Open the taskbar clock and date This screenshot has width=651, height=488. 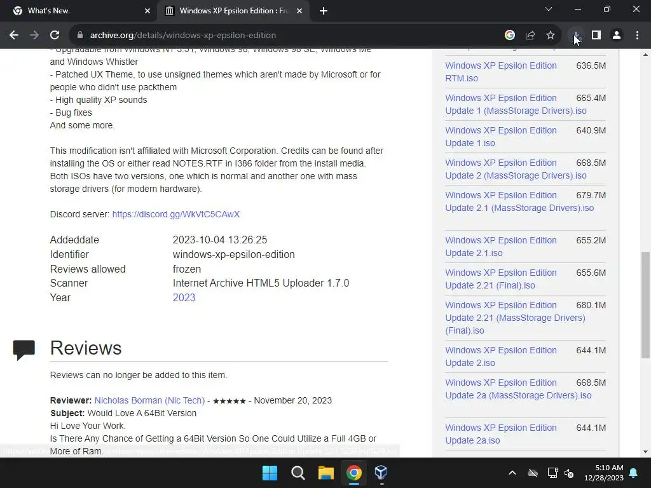pos(604,473)
